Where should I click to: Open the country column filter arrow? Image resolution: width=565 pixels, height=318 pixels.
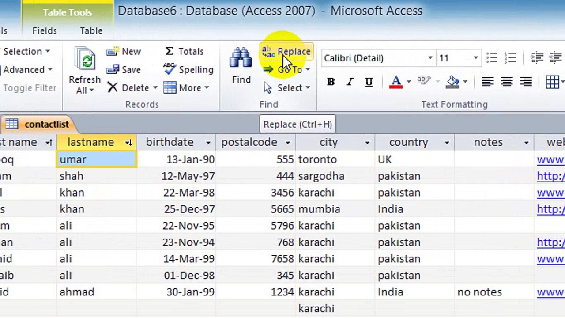point(446,142)
